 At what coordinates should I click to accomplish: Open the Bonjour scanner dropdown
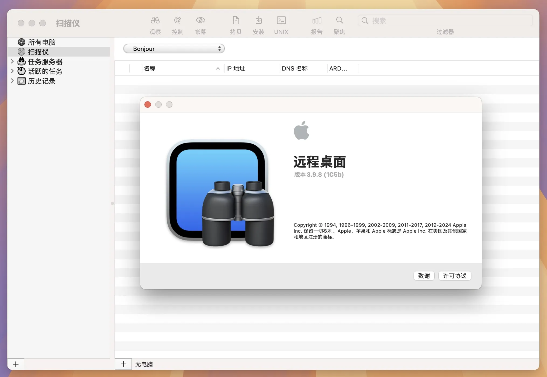(174, 49)
